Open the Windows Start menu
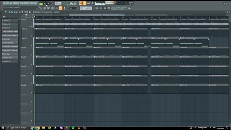The image size is (231, 130). pyautogui.click(x=3, y=128)
